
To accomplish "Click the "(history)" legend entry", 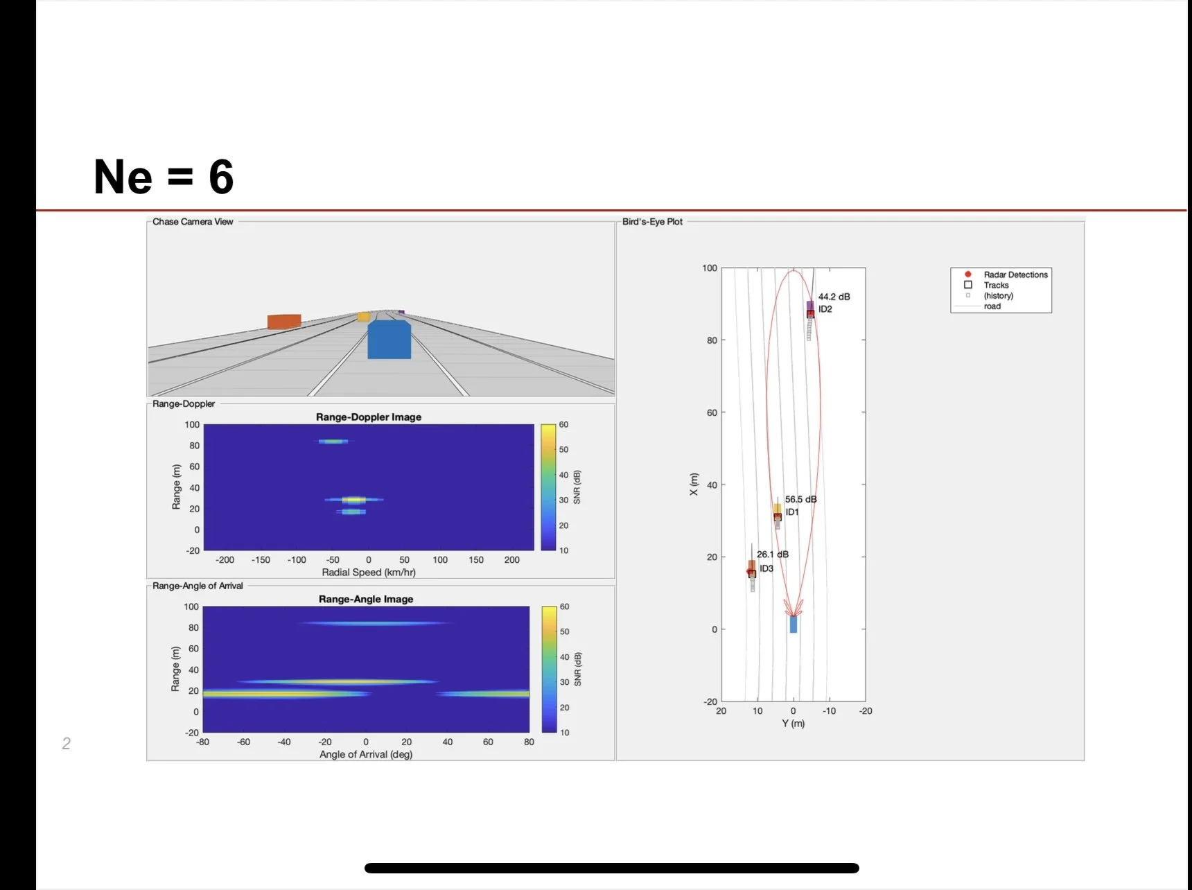I will (990, 295).
